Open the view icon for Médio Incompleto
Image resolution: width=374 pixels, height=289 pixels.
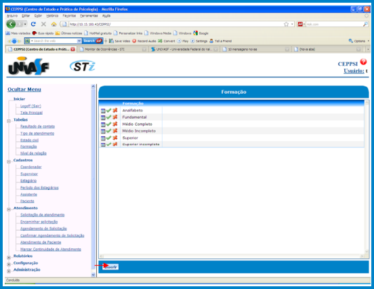[103, 132]
